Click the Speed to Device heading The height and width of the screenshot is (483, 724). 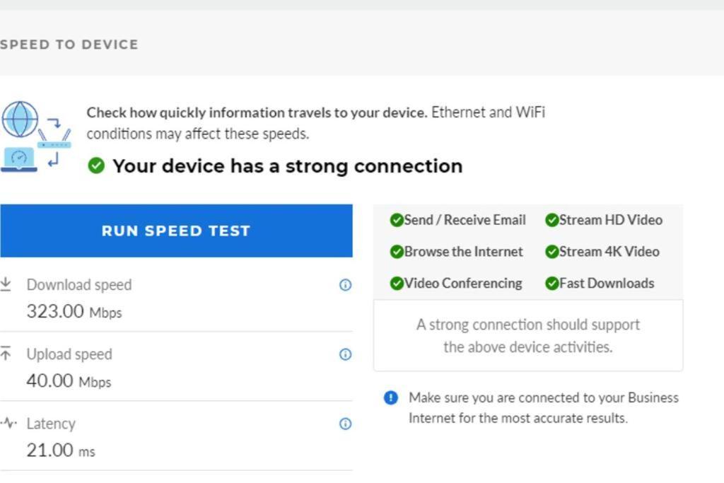tap(69, 45)
